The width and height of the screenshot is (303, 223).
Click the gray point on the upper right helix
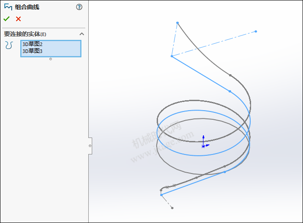pos(230,75)
